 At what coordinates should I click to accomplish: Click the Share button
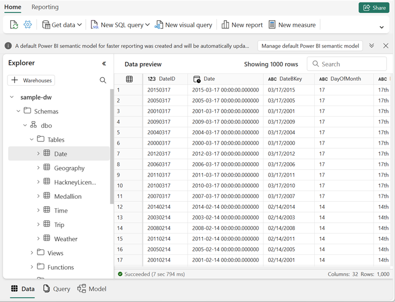tap(374, 8)
